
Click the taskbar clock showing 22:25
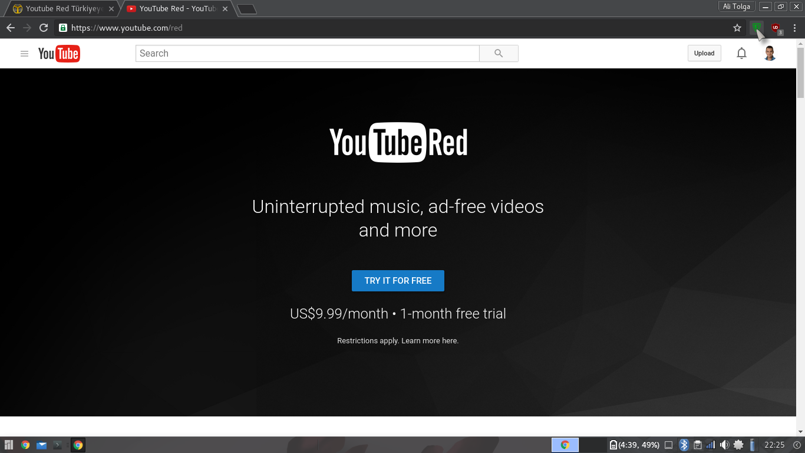pos(774,445)
